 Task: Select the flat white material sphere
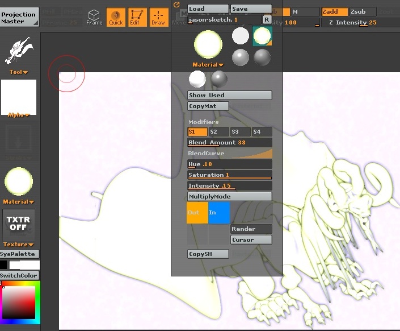click(241, 36)
